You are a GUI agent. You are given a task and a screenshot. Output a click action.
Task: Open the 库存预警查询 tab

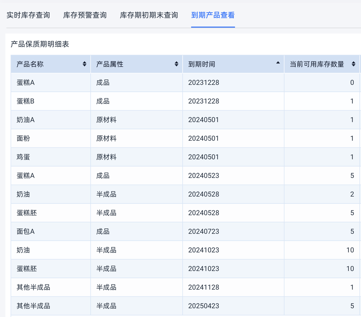(x=85, y=15)
